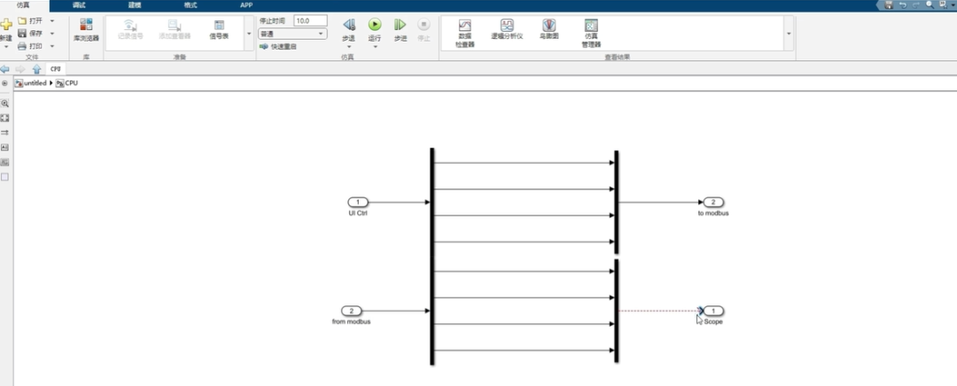
Task: Click the 停止时间 stop time field
Action: (x=310, y=20)
